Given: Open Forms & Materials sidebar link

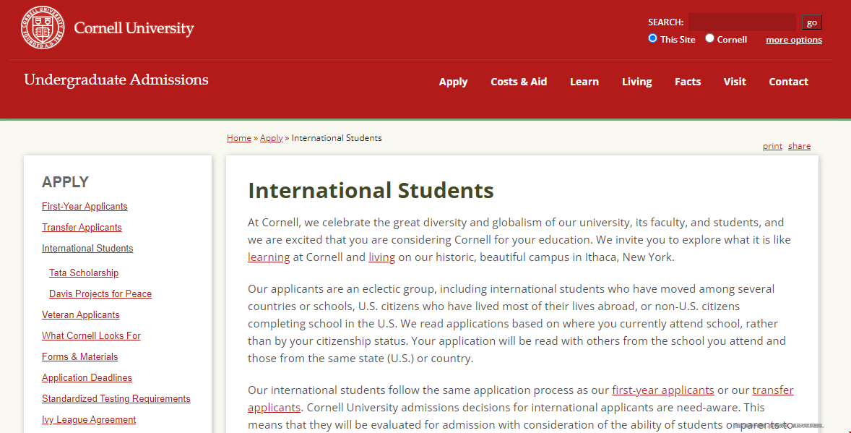Looking at the screenshot, I should click(79, 357).
